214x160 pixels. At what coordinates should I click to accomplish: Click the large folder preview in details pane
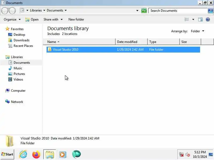(10, 141)
